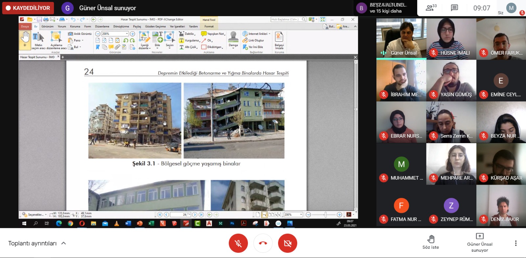This screenshot has height=258, width=526.
Task: Switch to the Koruma ribbon tab
Action: point(75,26)
